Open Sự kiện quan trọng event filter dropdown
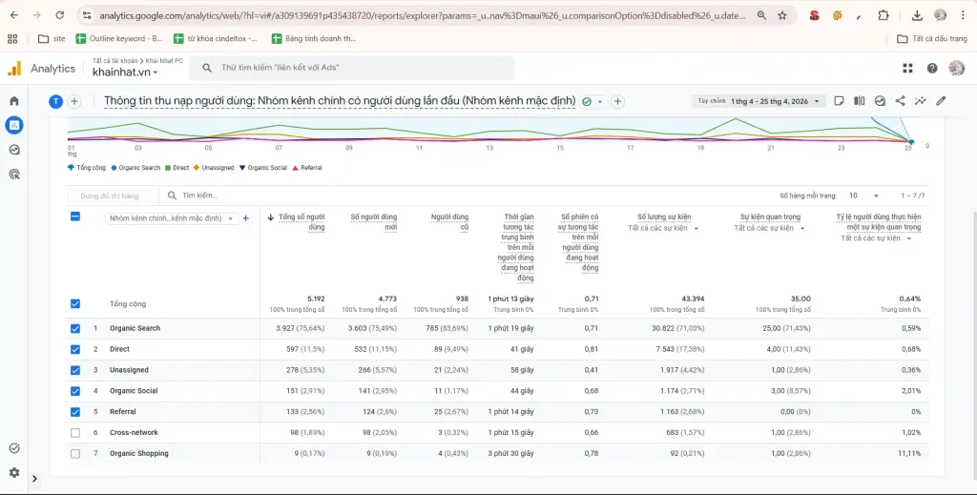977x495 pixels. click(x=770, y=229)
